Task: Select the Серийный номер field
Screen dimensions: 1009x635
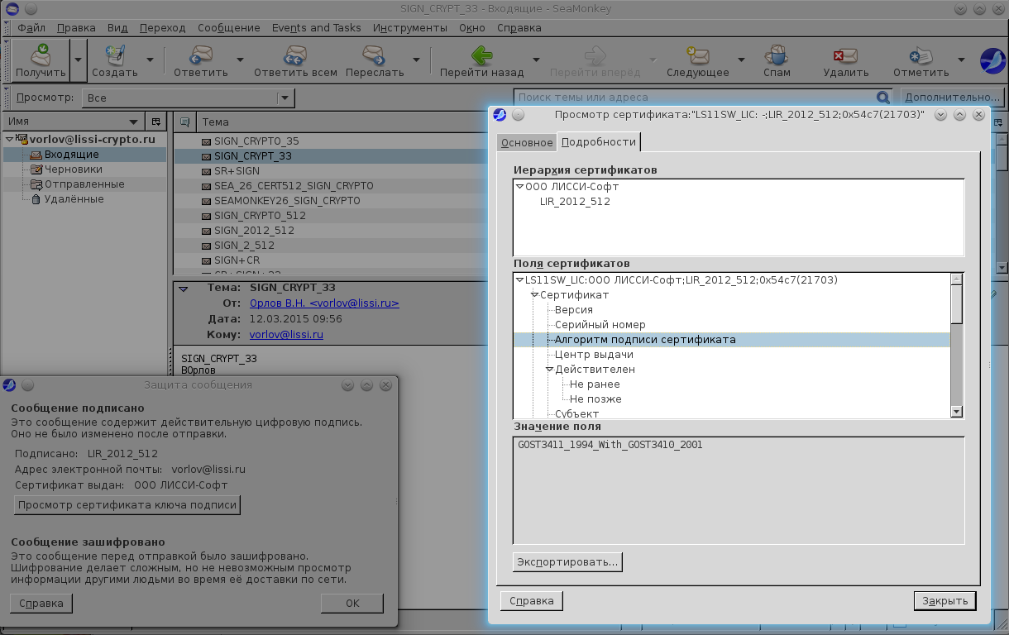Action: 600,325
